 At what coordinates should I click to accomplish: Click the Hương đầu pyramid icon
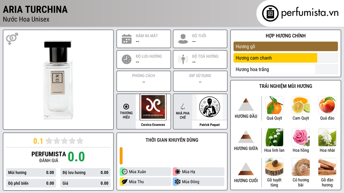point(246,105)
